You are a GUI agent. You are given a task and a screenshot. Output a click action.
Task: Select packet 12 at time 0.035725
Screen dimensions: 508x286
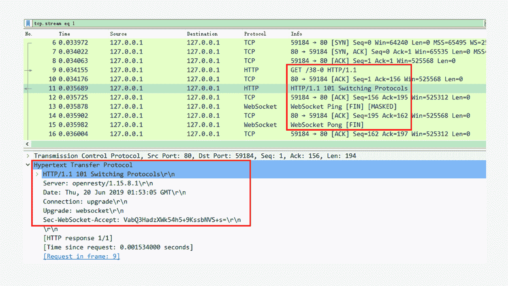(255, 97)
